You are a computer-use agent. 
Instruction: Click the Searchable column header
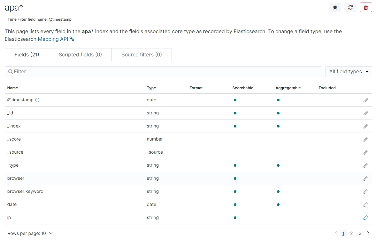pos(243,88)
